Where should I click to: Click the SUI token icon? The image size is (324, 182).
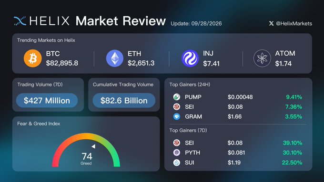pyautogui.click(x=177, y=163)
